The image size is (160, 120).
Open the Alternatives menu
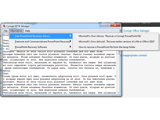16,31
